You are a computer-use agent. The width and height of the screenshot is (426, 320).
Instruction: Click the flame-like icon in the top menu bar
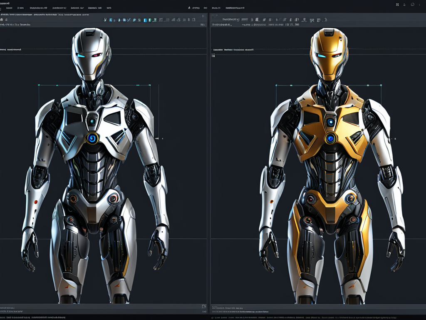(189, 7)
